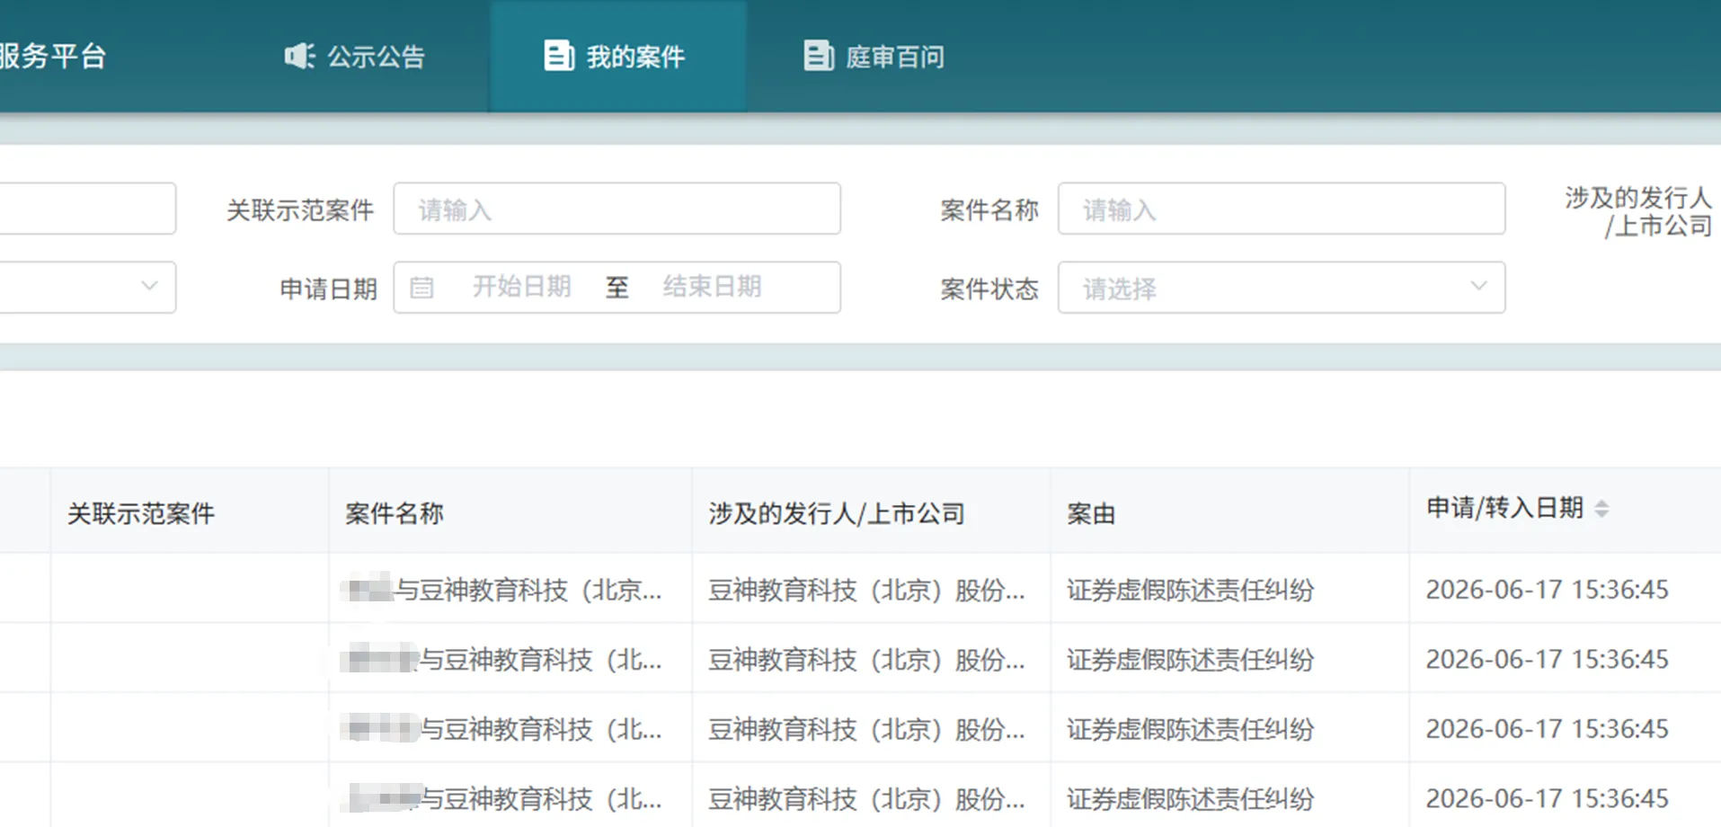Click the 涉及的发行人/上市公司 filter label
The image size is (1721, 827).
[x=1638, y=211]
